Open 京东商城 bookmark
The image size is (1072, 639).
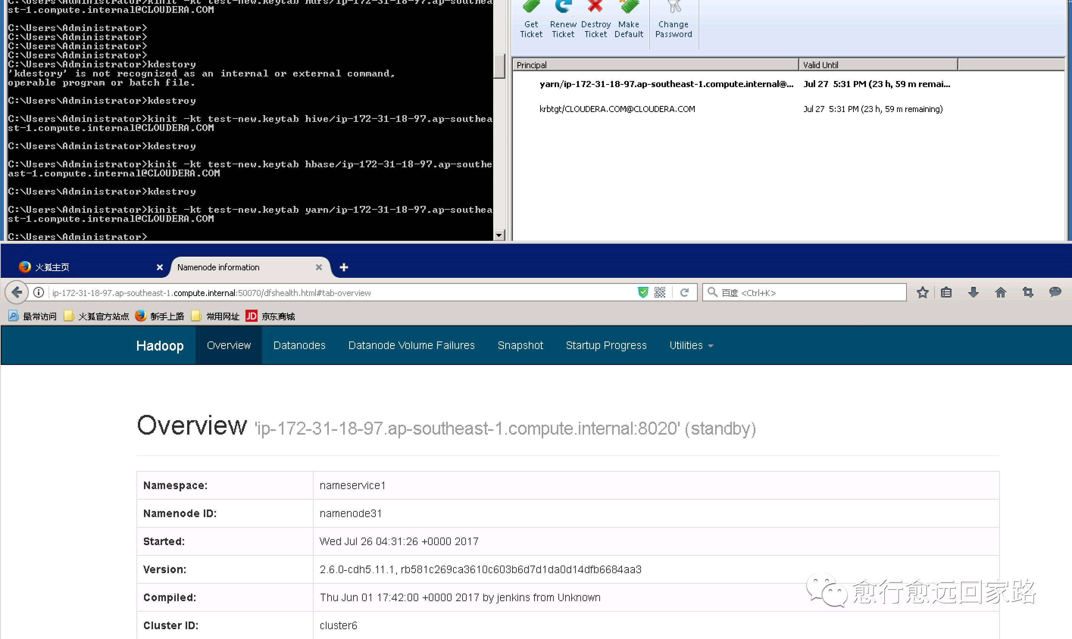[x=270, y=316]
